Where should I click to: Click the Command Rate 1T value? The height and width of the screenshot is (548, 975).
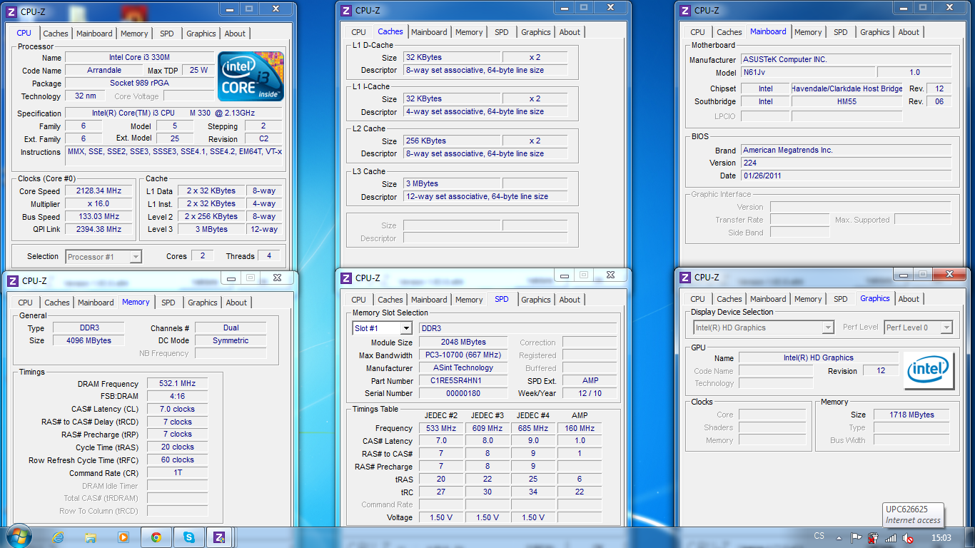click(x=177, y=472)
